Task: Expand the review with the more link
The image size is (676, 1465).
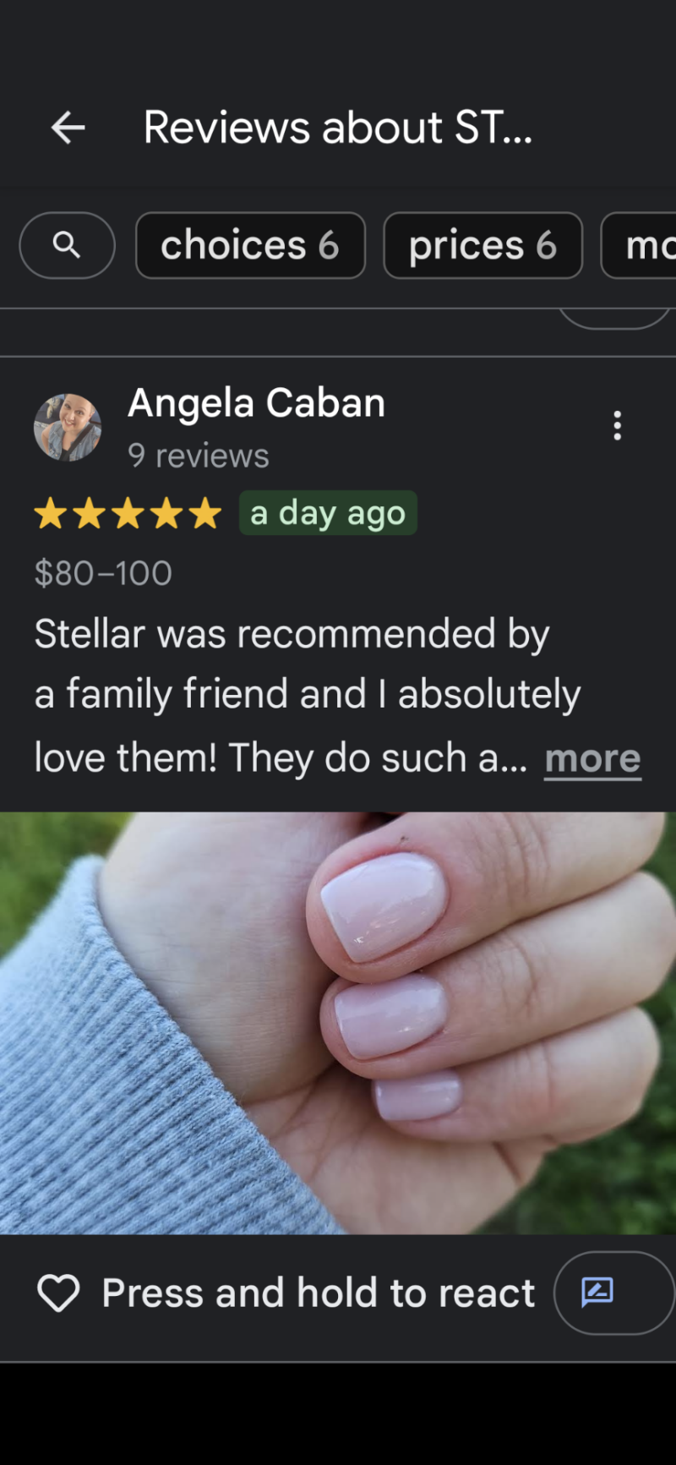Action: (x=592, y=758)
